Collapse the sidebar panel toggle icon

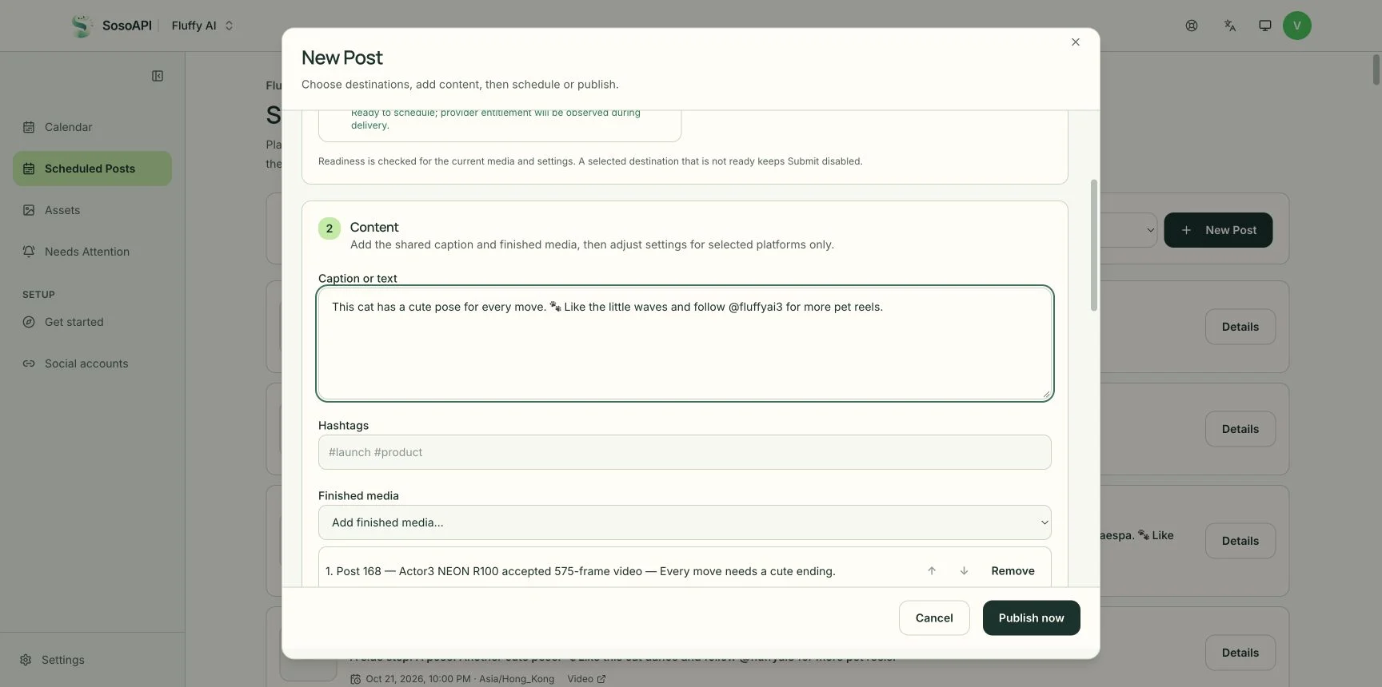pyautogui.click(x=158, y=76)
